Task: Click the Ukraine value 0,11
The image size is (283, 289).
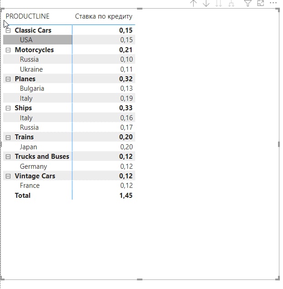Action: click(x=127, y=69)
